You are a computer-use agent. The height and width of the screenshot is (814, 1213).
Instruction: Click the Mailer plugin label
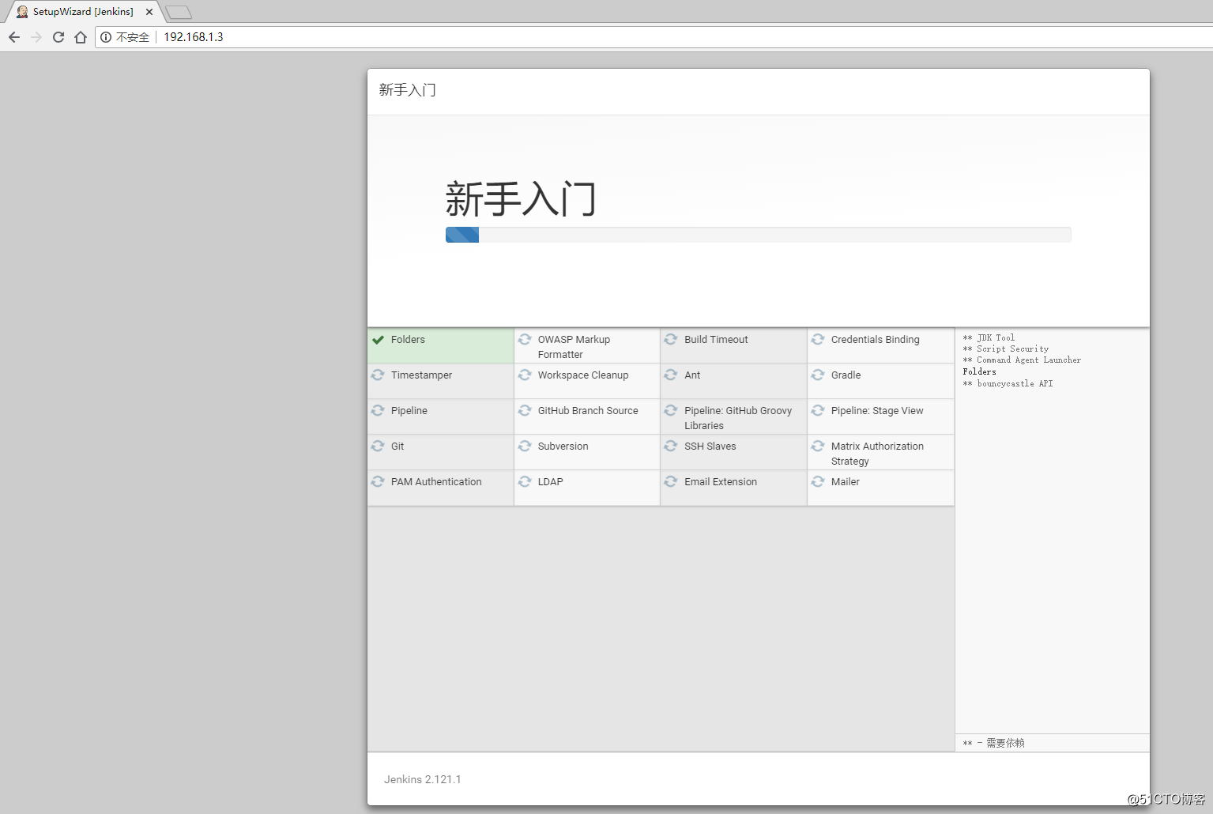click(x=845, y=482)
